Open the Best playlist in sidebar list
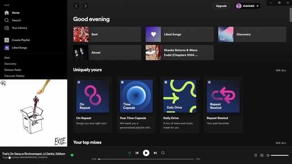The height and width of the screenshot is (164, 292). pyautogui.click(x=7, y=58)
